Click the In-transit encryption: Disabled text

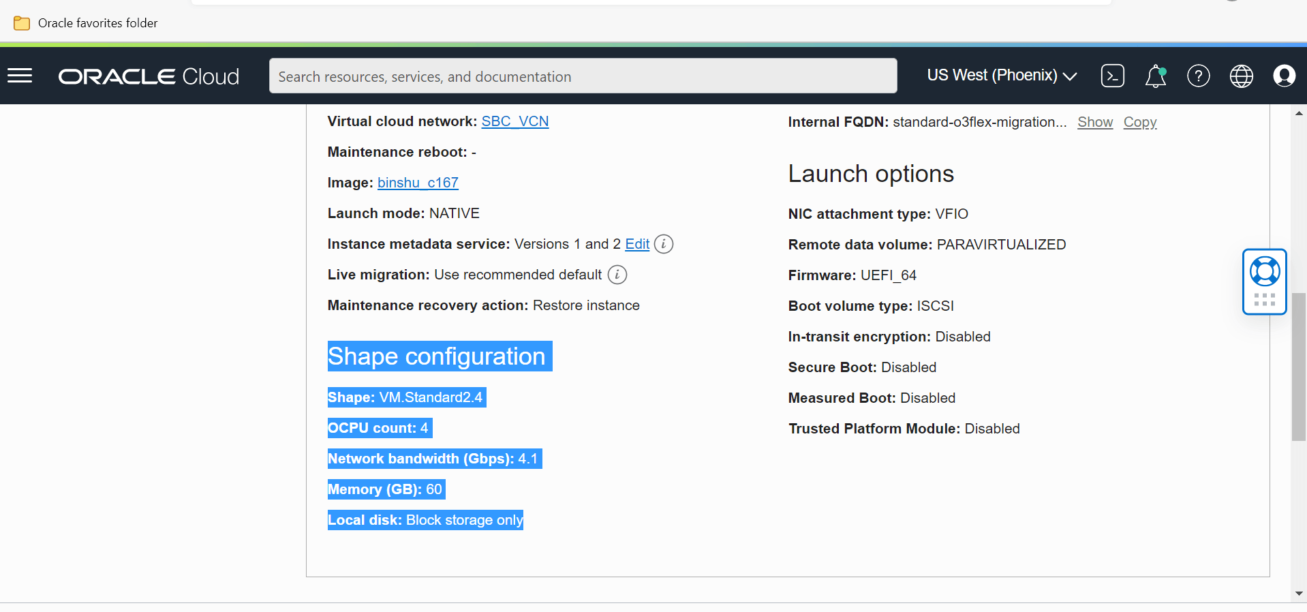coord(889,337)
